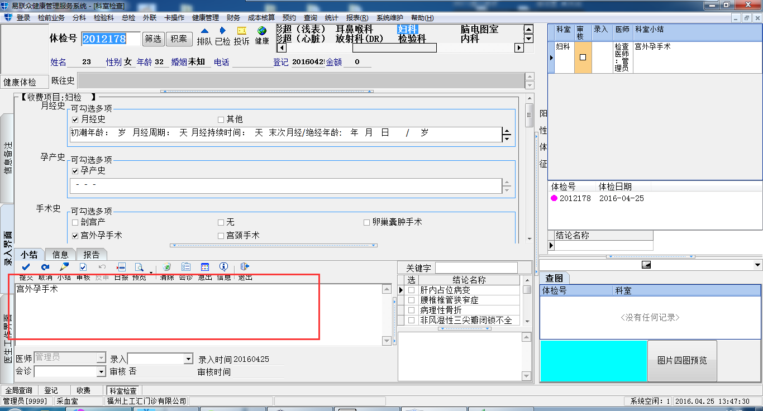Click the 关键字 search field
Screen dimensions: 763x411
pyautogui.click(x=476, y=268)
